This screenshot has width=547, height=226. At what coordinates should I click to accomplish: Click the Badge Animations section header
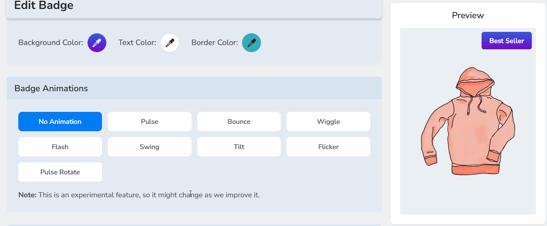tap(51, 89)
